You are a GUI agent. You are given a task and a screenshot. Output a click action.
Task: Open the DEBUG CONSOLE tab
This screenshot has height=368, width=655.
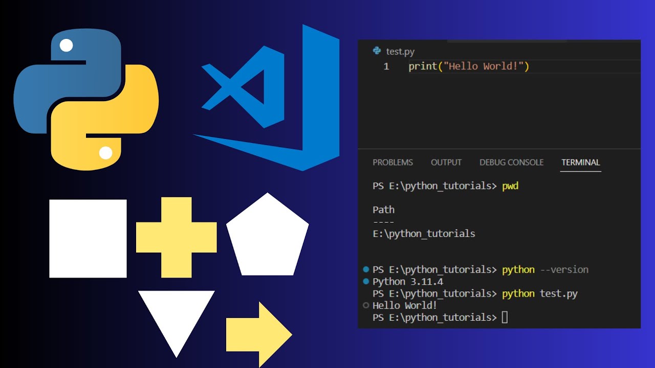(511, 163)
